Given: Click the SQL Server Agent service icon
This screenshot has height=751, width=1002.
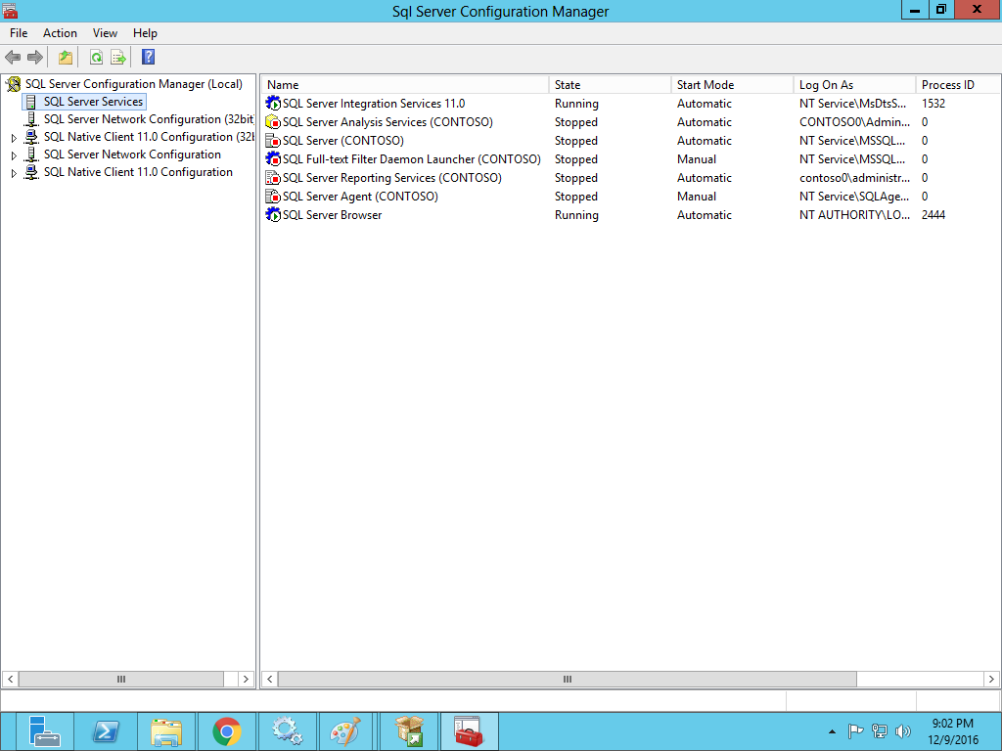Looking at the screenshot, I should [x=273, y=196].
